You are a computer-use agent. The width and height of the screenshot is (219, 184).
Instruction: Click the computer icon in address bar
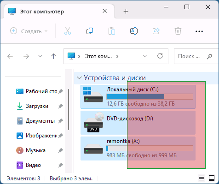[x=71, y=56]
